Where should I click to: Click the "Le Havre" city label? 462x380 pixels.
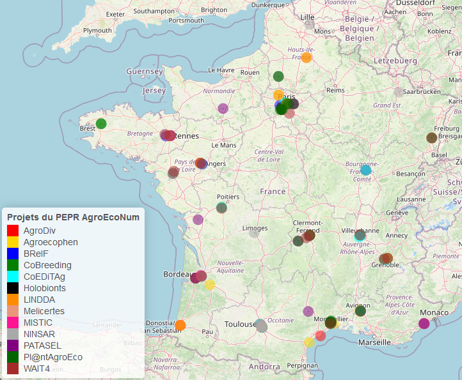point(221,70)
